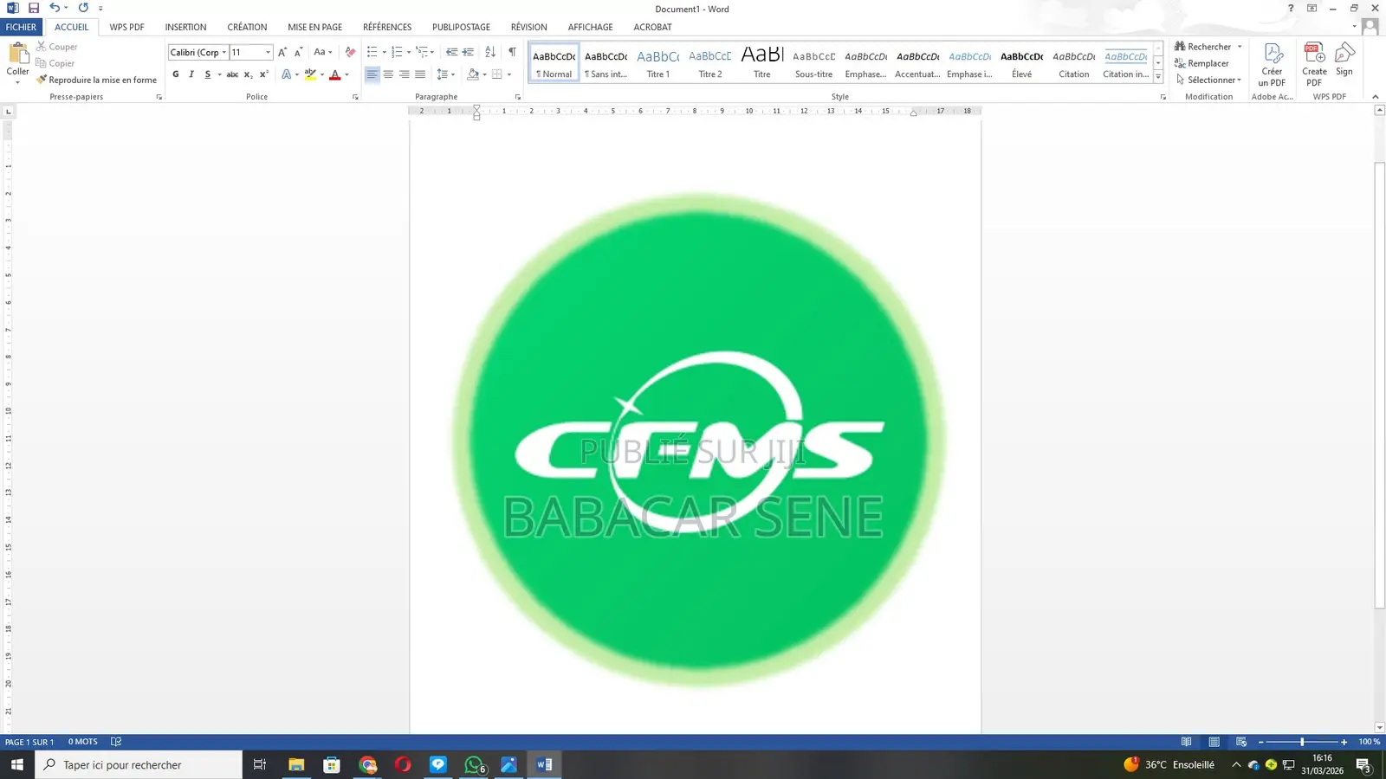Open the font name dropdown Calibri
Screen dimensions: 1386x779
223,52
